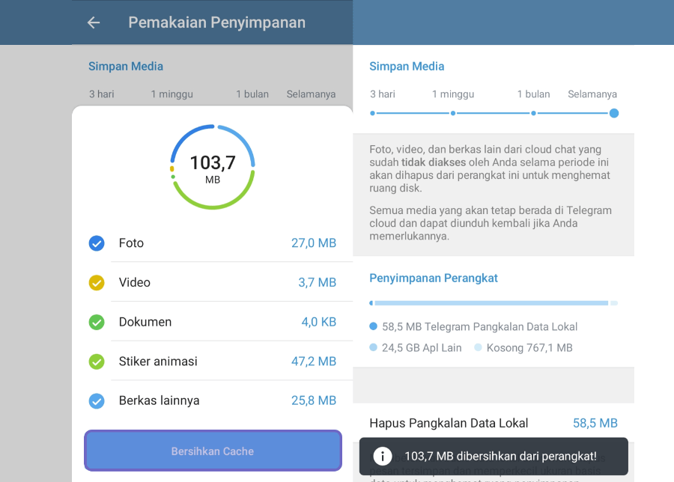
Task: Click the 1 bulan label in right panel
Action: (533, 94)
